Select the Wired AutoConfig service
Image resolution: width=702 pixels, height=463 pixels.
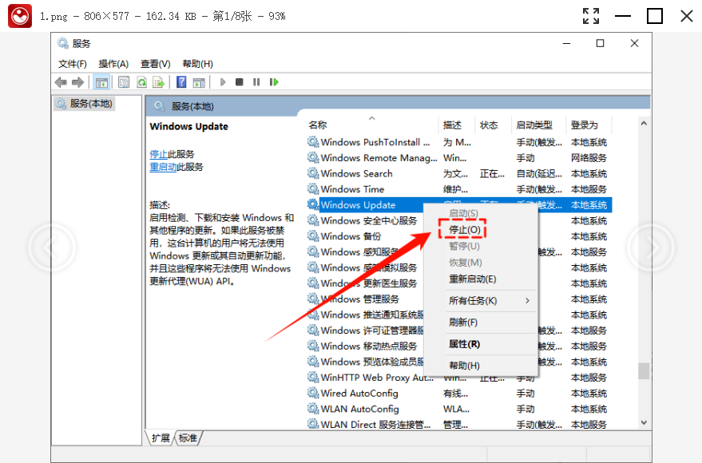[x=459, y=394]
